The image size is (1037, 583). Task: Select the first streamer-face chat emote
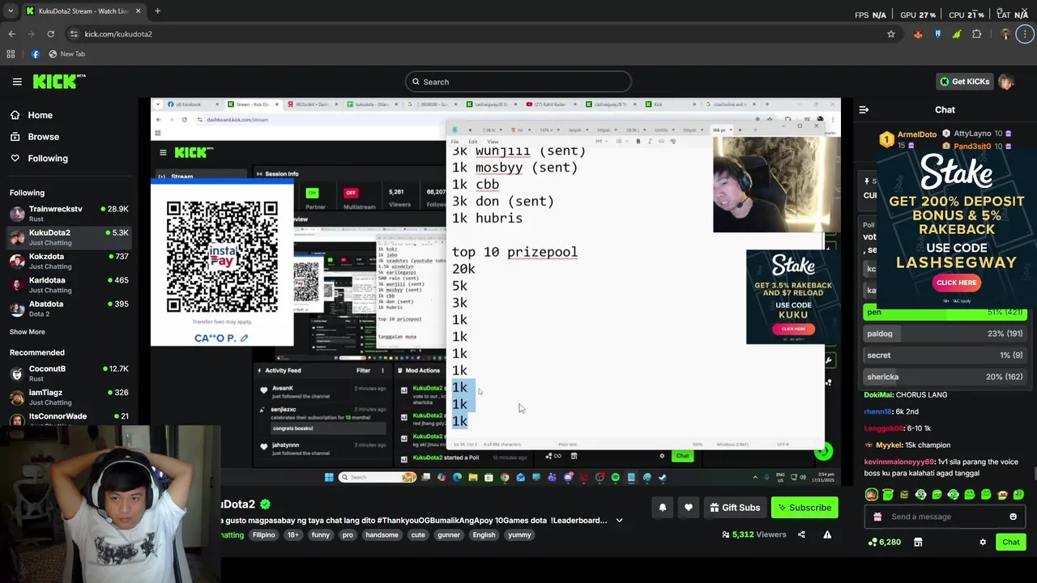[872, 495]
